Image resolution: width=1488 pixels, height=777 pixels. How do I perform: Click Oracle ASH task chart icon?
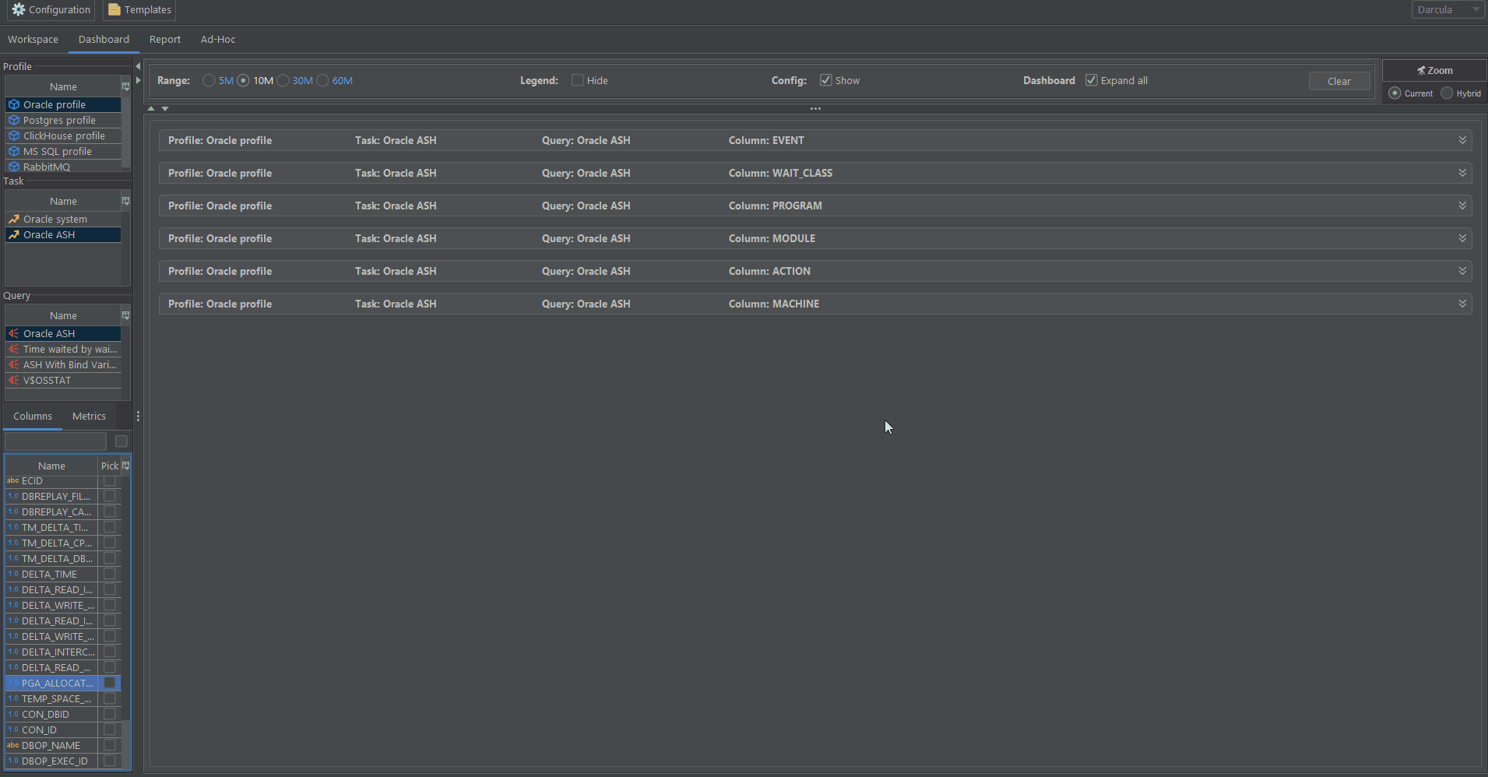[14, 234]
